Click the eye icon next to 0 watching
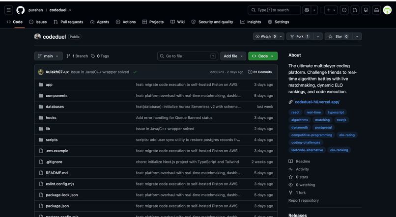Screen dimensions: 396x217 [291, 185]
